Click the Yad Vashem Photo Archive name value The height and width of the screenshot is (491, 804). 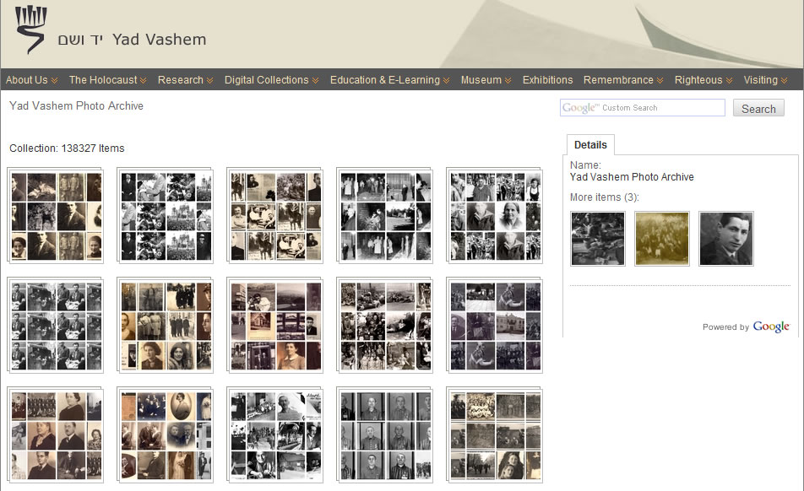click(x=632, y=177)
